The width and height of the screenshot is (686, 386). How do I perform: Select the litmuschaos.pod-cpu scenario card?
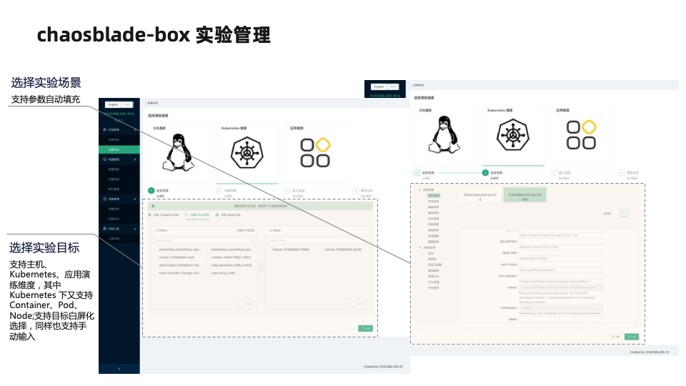pyautogui.click(x=480, y=196)
